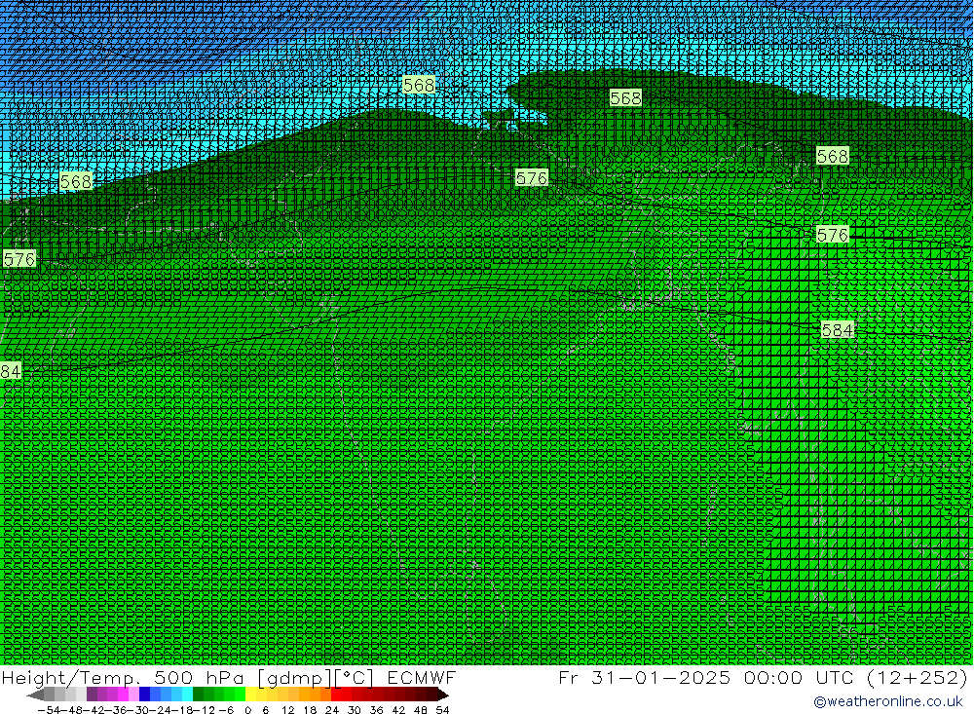Image resolution: width=974 pixels, height=714 pixels.
Task: Click the dark blue legend swatch at -30
Action: click(x=144, y=695)
